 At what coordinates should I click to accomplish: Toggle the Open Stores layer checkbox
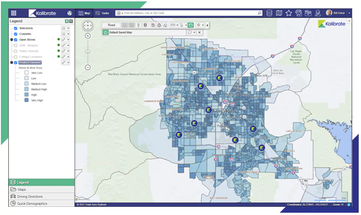[x=16, y=40]
